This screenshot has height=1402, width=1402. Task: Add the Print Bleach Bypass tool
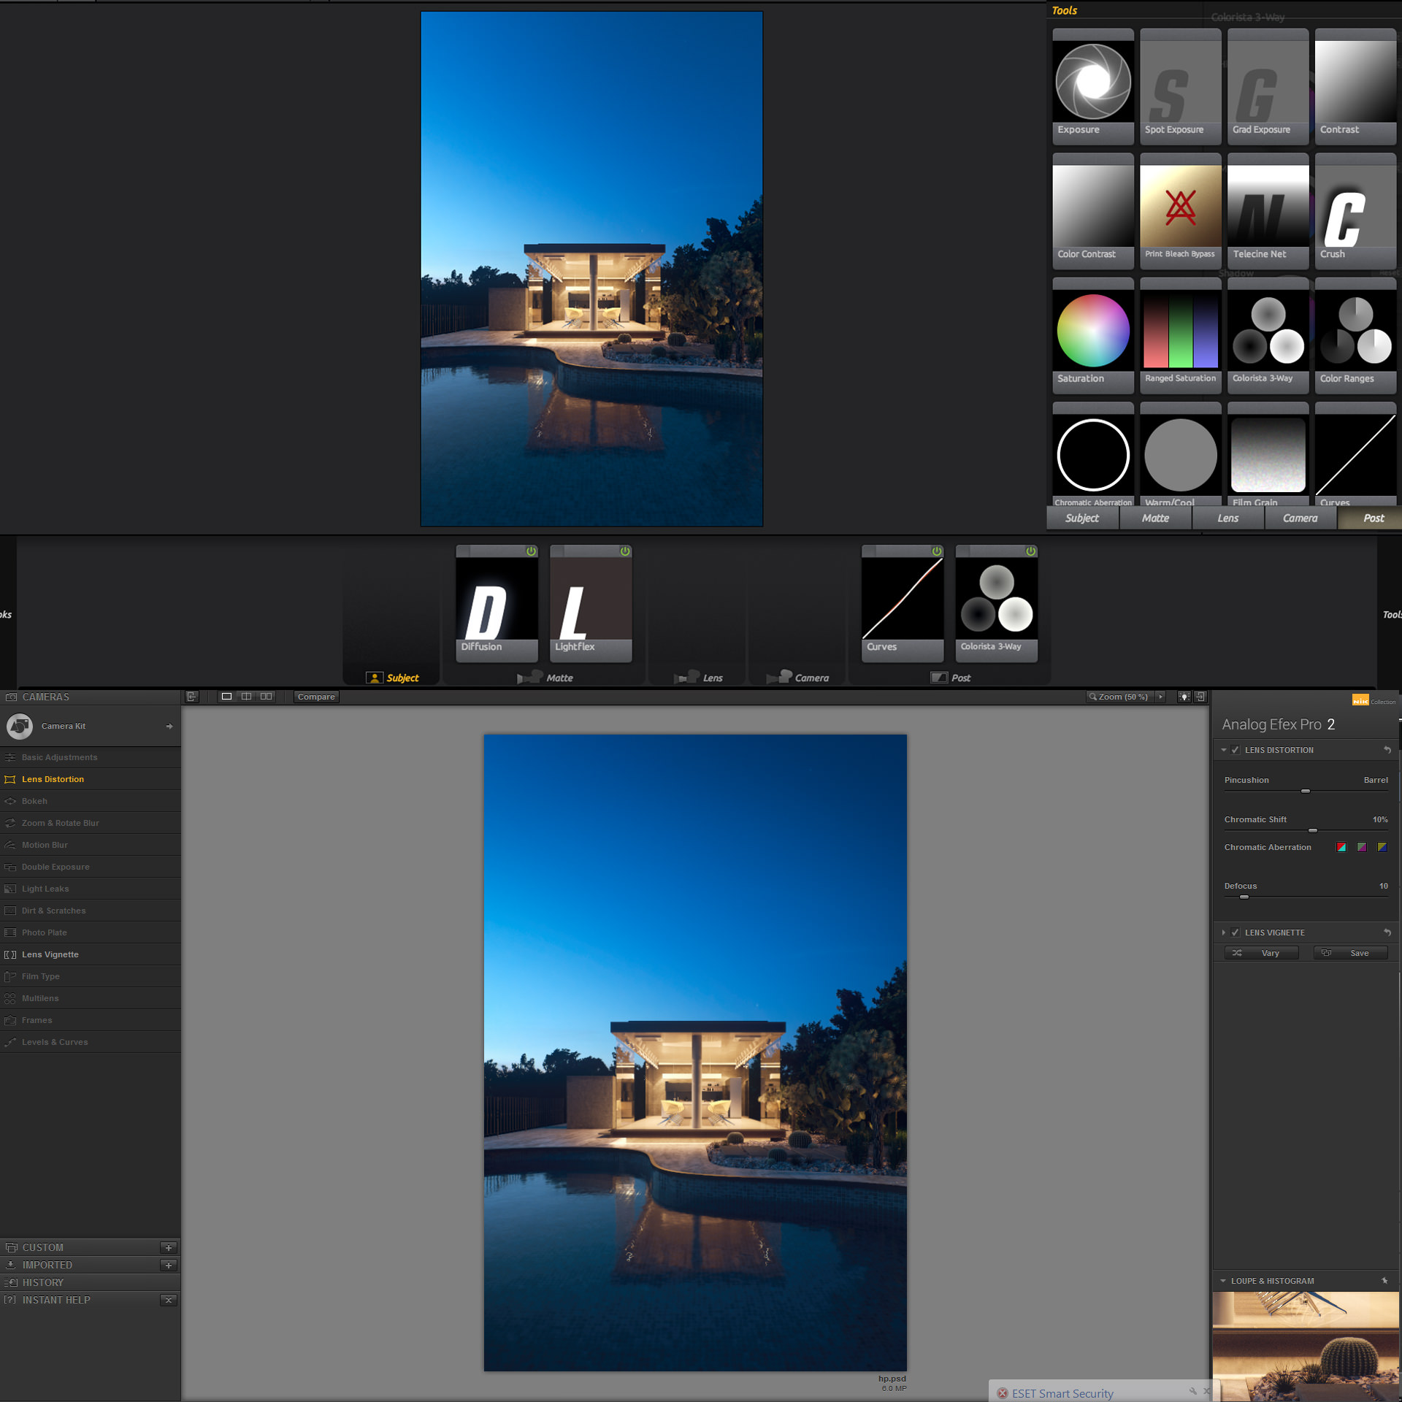[x=1180, y=211]
